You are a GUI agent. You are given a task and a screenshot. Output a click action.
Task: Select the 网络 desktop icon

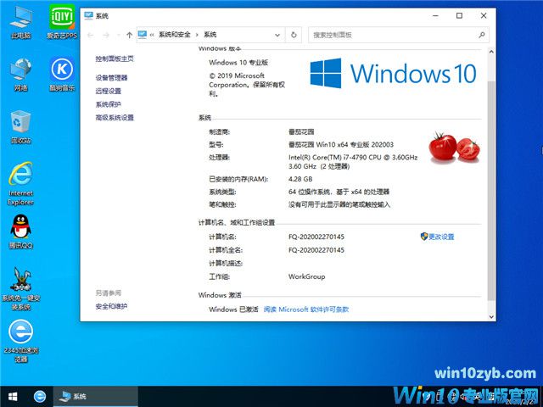click(x=20, y=75)
